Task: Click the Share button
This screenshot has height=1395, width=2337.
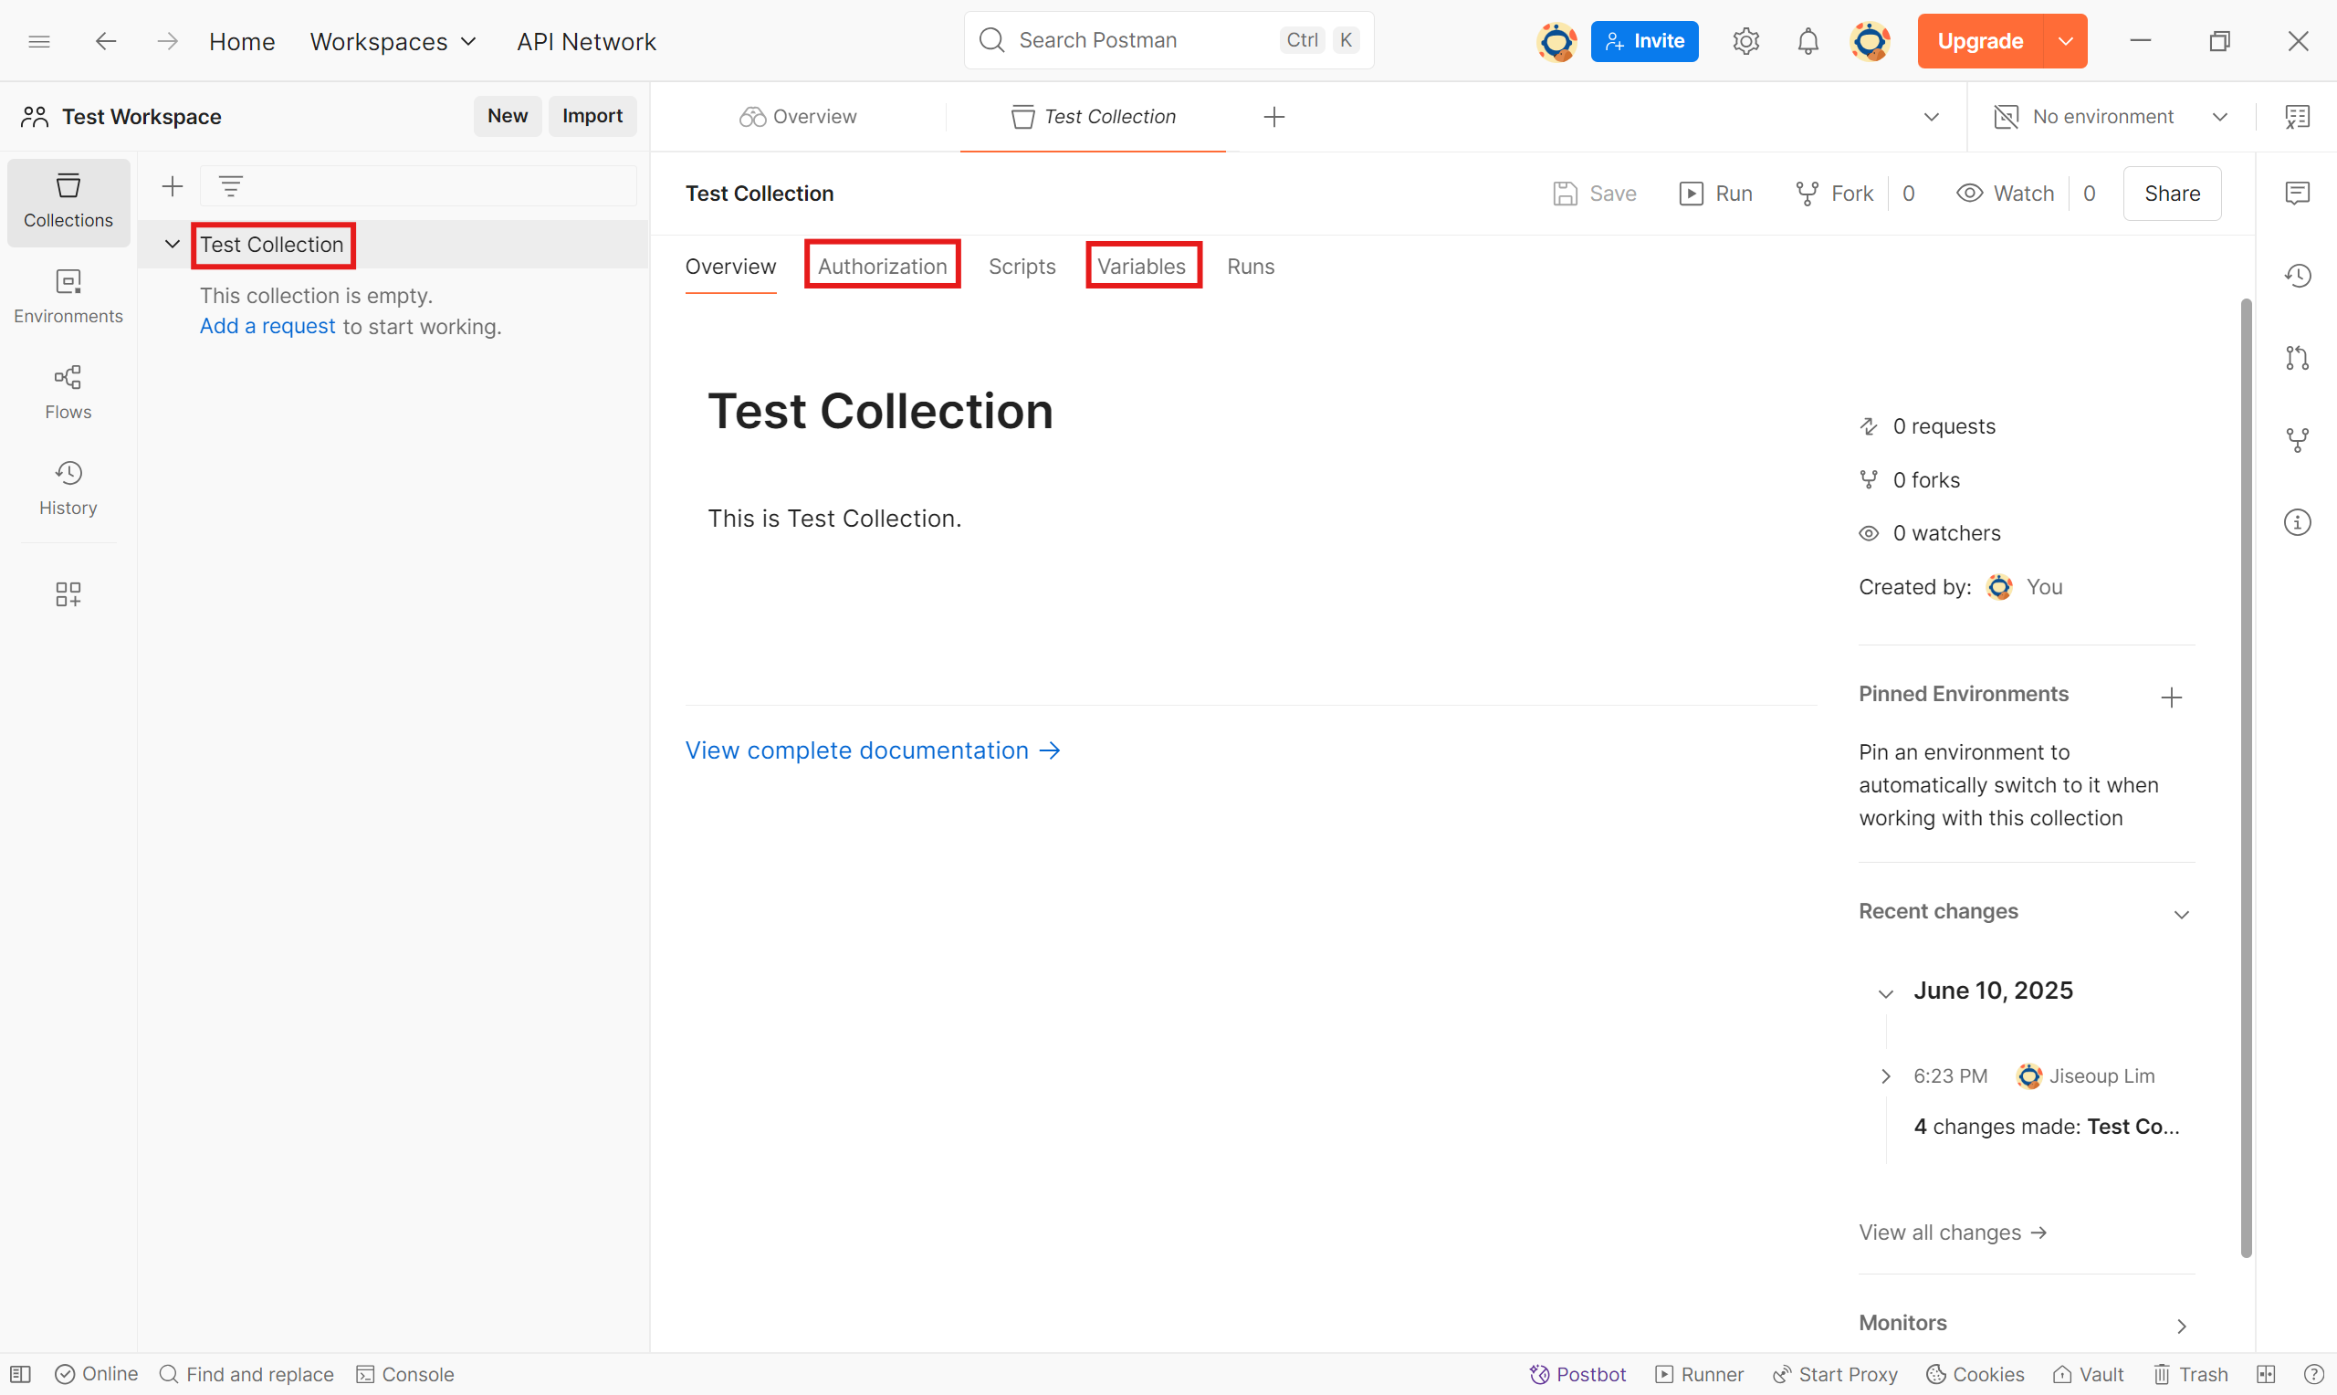Action: 2172,193
